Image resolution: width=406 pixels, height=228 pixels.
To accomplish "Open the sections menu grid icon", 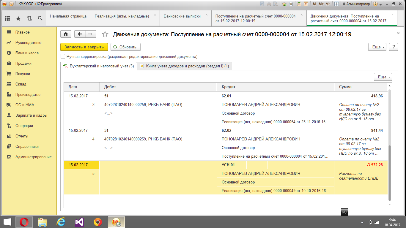I will tap(7, 18).
